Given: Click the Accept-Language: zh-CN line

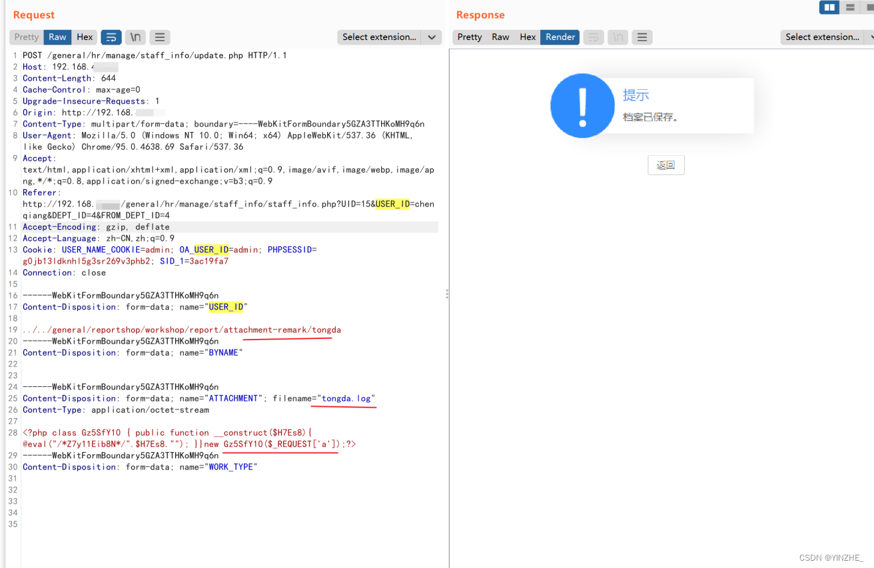Looking at the screenshot, I should [99, 238].
